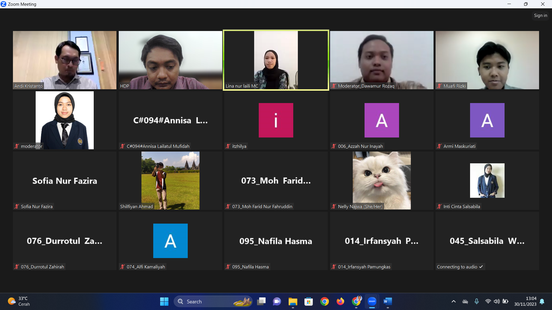Click the muted mic icon by Muafi Rizki

point(439,86)
